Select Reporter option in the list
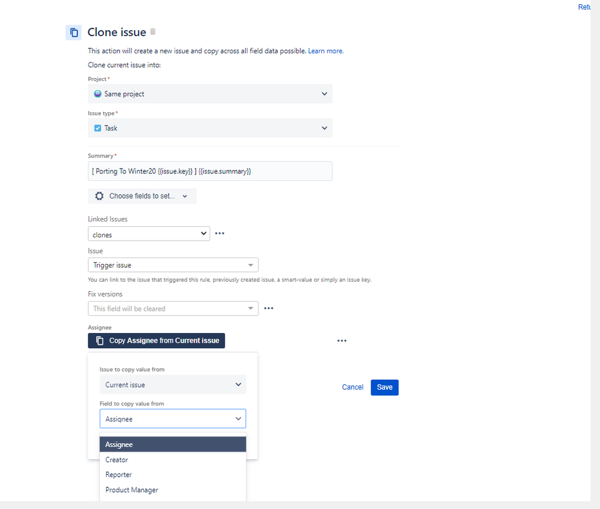The height and width of the screenshot is (509, 600). pos(172,475)
